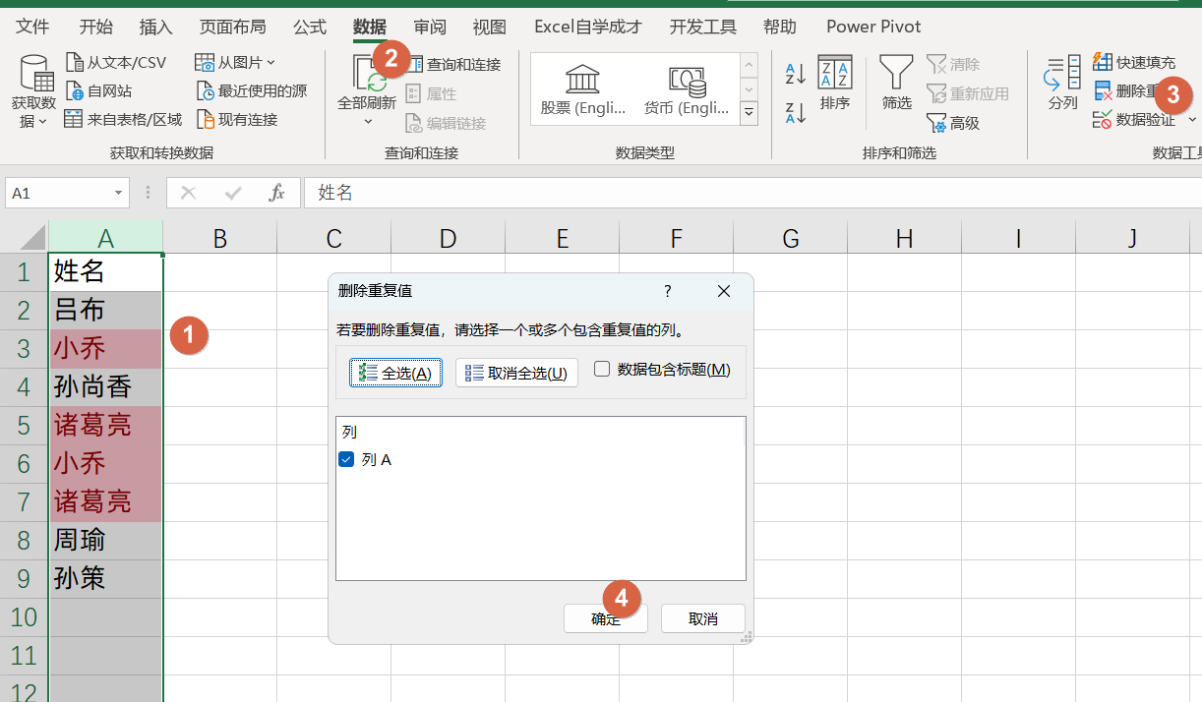Open the 开发工具 (Developer) tab
Screen dimensions: 1202x702
coord(703,27)
